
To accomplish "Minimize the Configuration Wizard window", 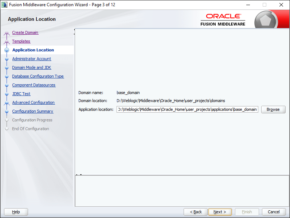I will pos(248,5).
